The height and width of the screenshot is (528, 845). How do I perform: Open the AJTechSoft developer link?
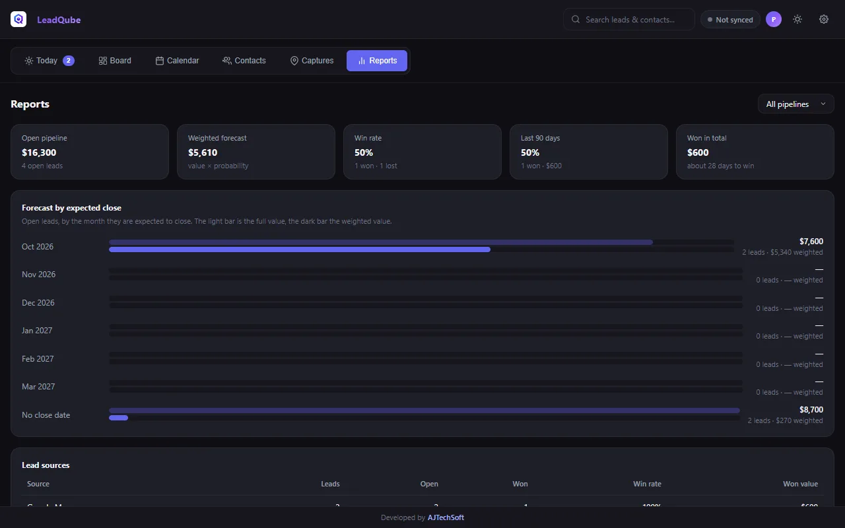pos(446,517)
